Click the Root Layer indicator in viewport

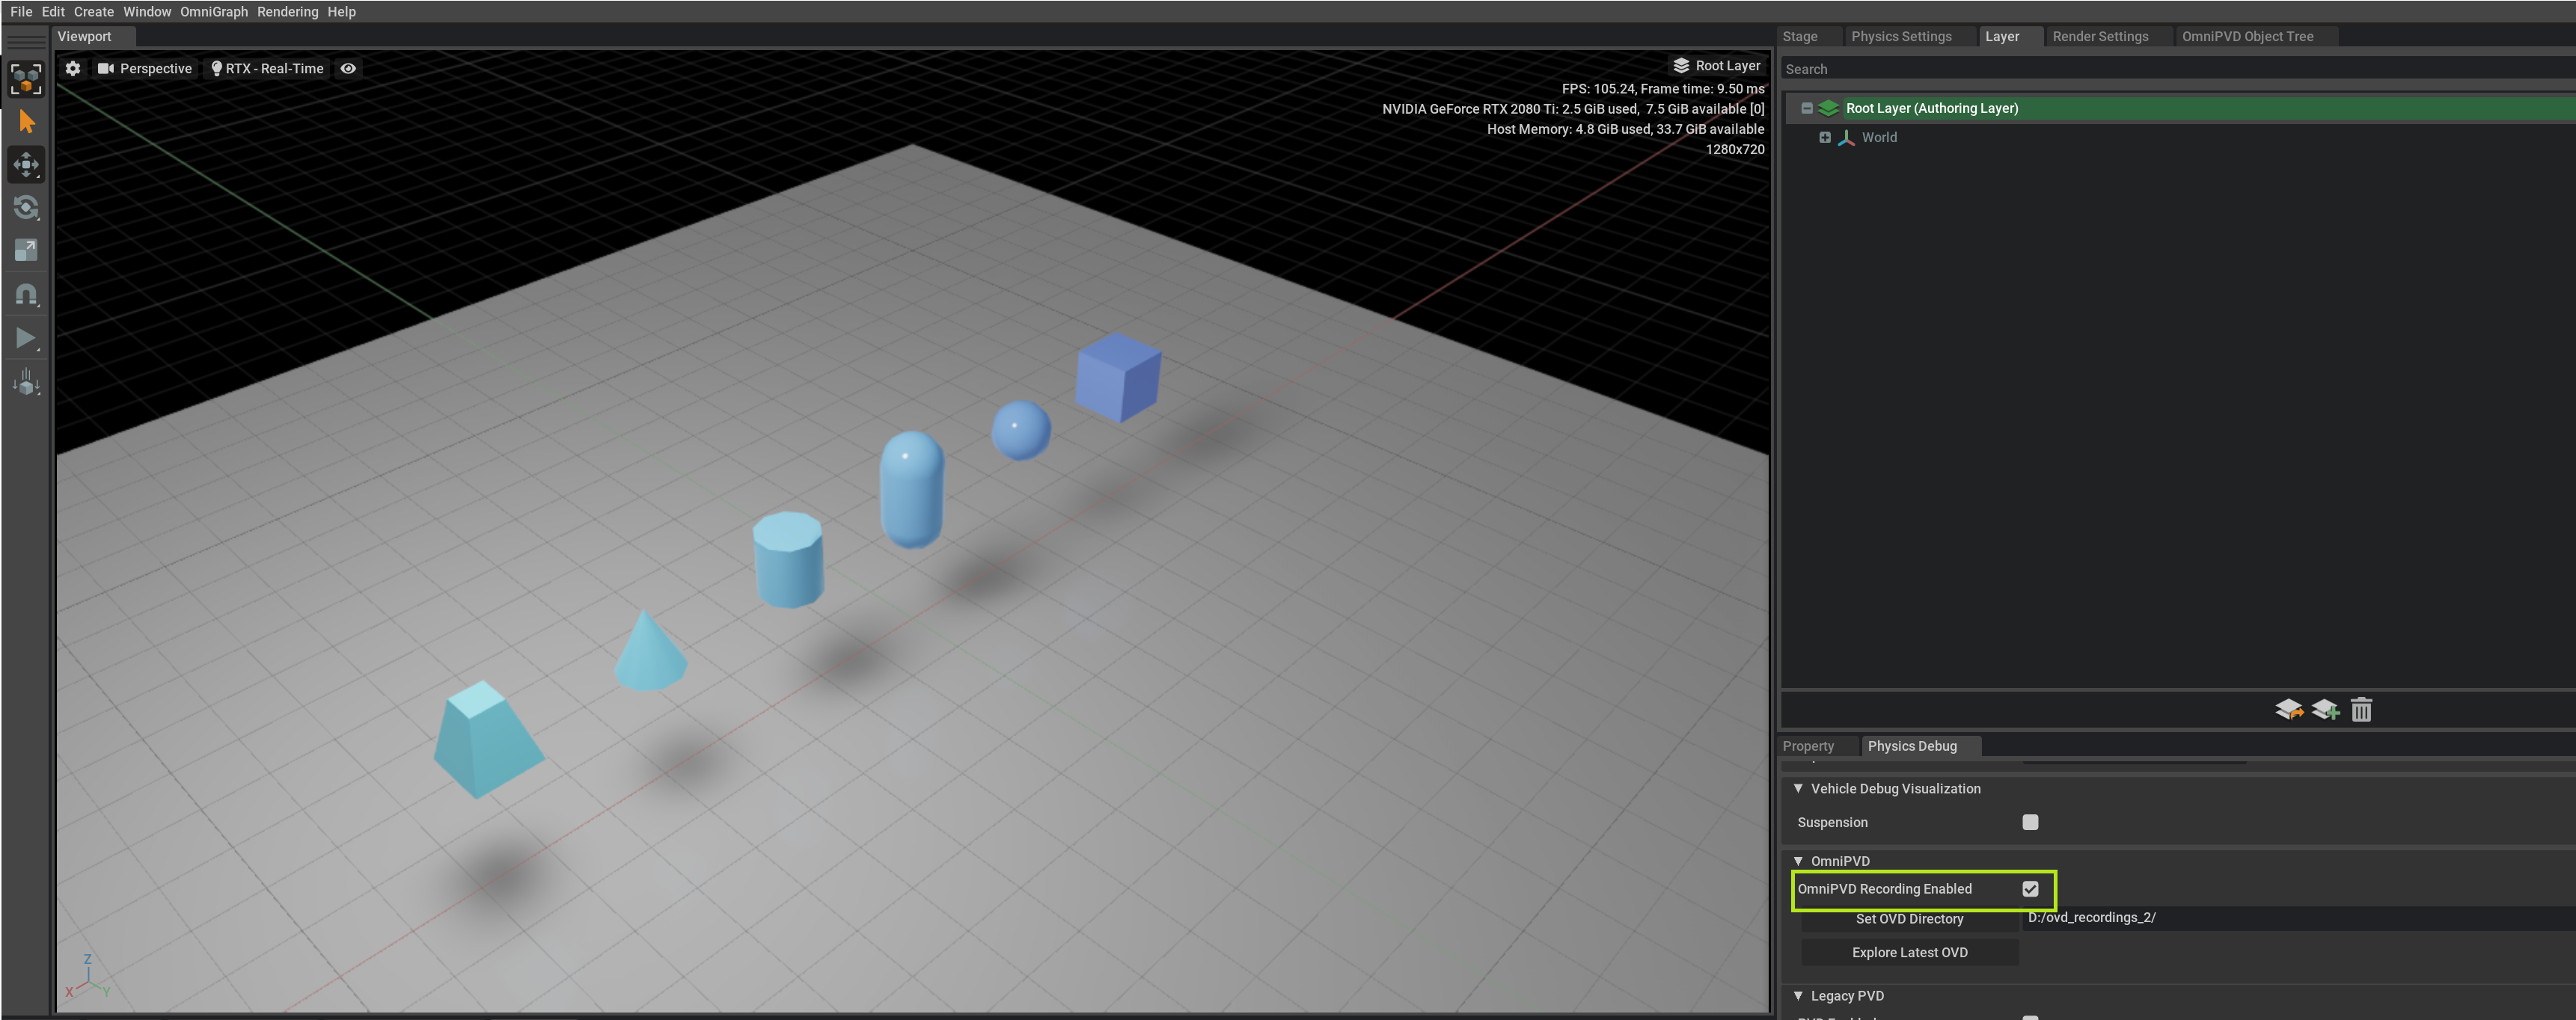tap(1716, 65)
